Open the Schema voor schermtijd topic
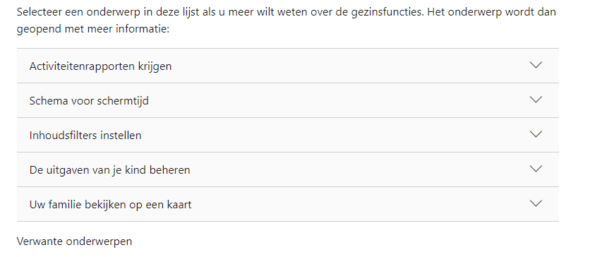 (89, 101)
